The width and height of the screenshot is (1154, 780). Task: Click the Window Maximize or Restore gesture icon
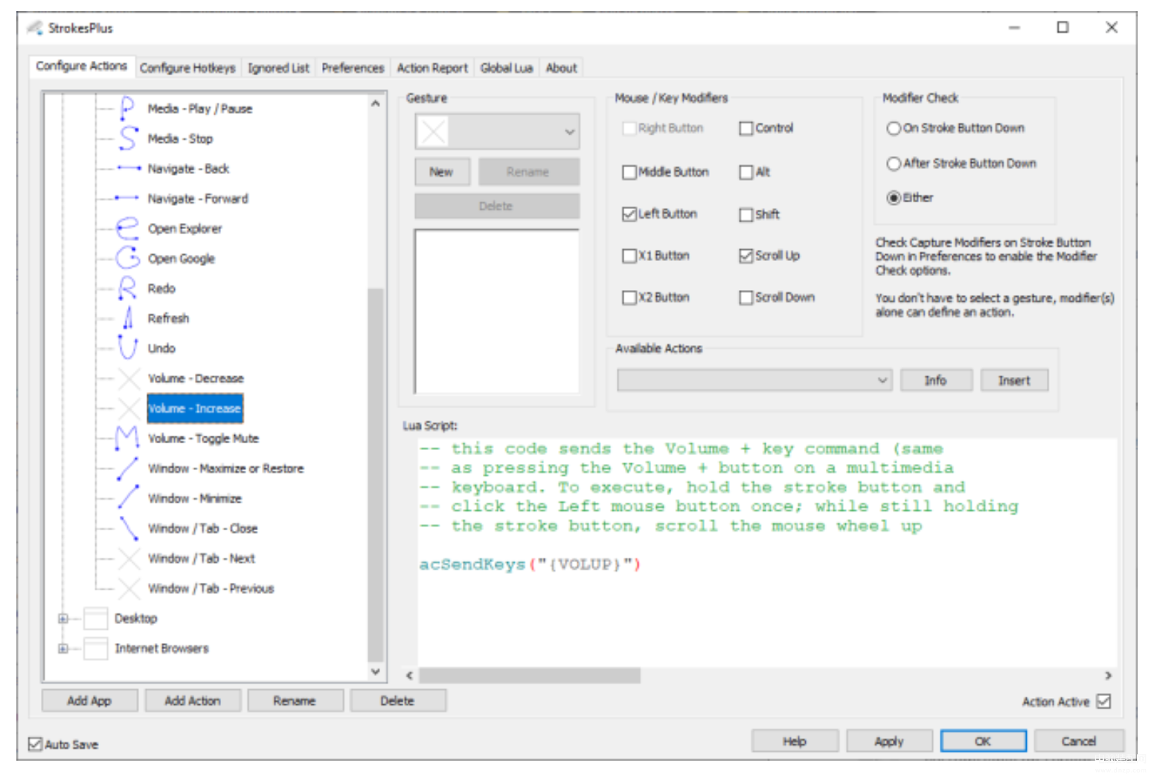127,468
